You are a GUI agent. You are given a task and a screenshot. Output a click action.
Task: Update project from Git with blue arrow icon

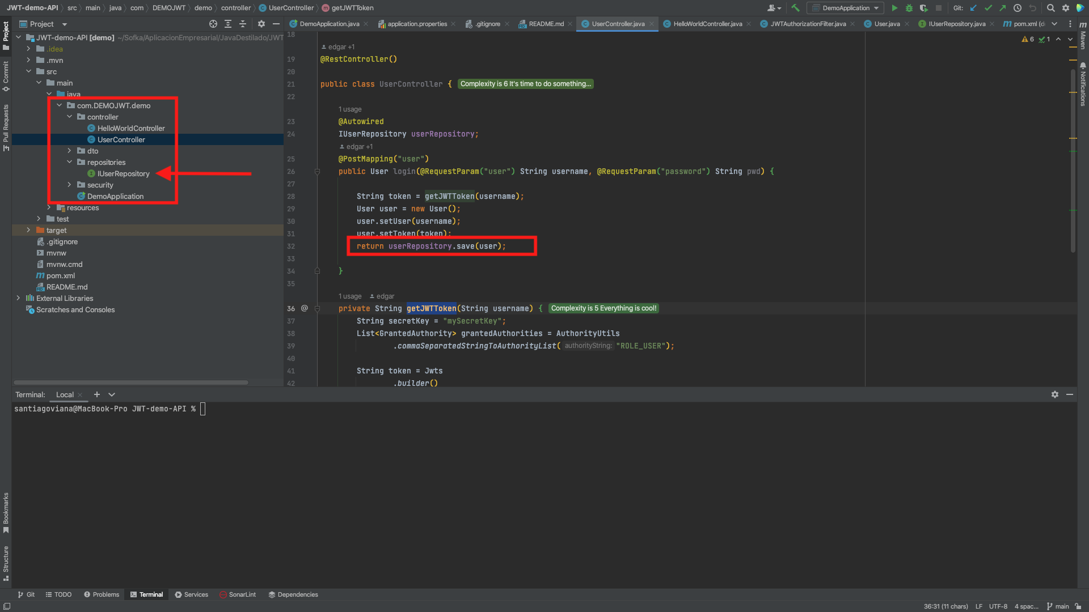tap(973, 8)
